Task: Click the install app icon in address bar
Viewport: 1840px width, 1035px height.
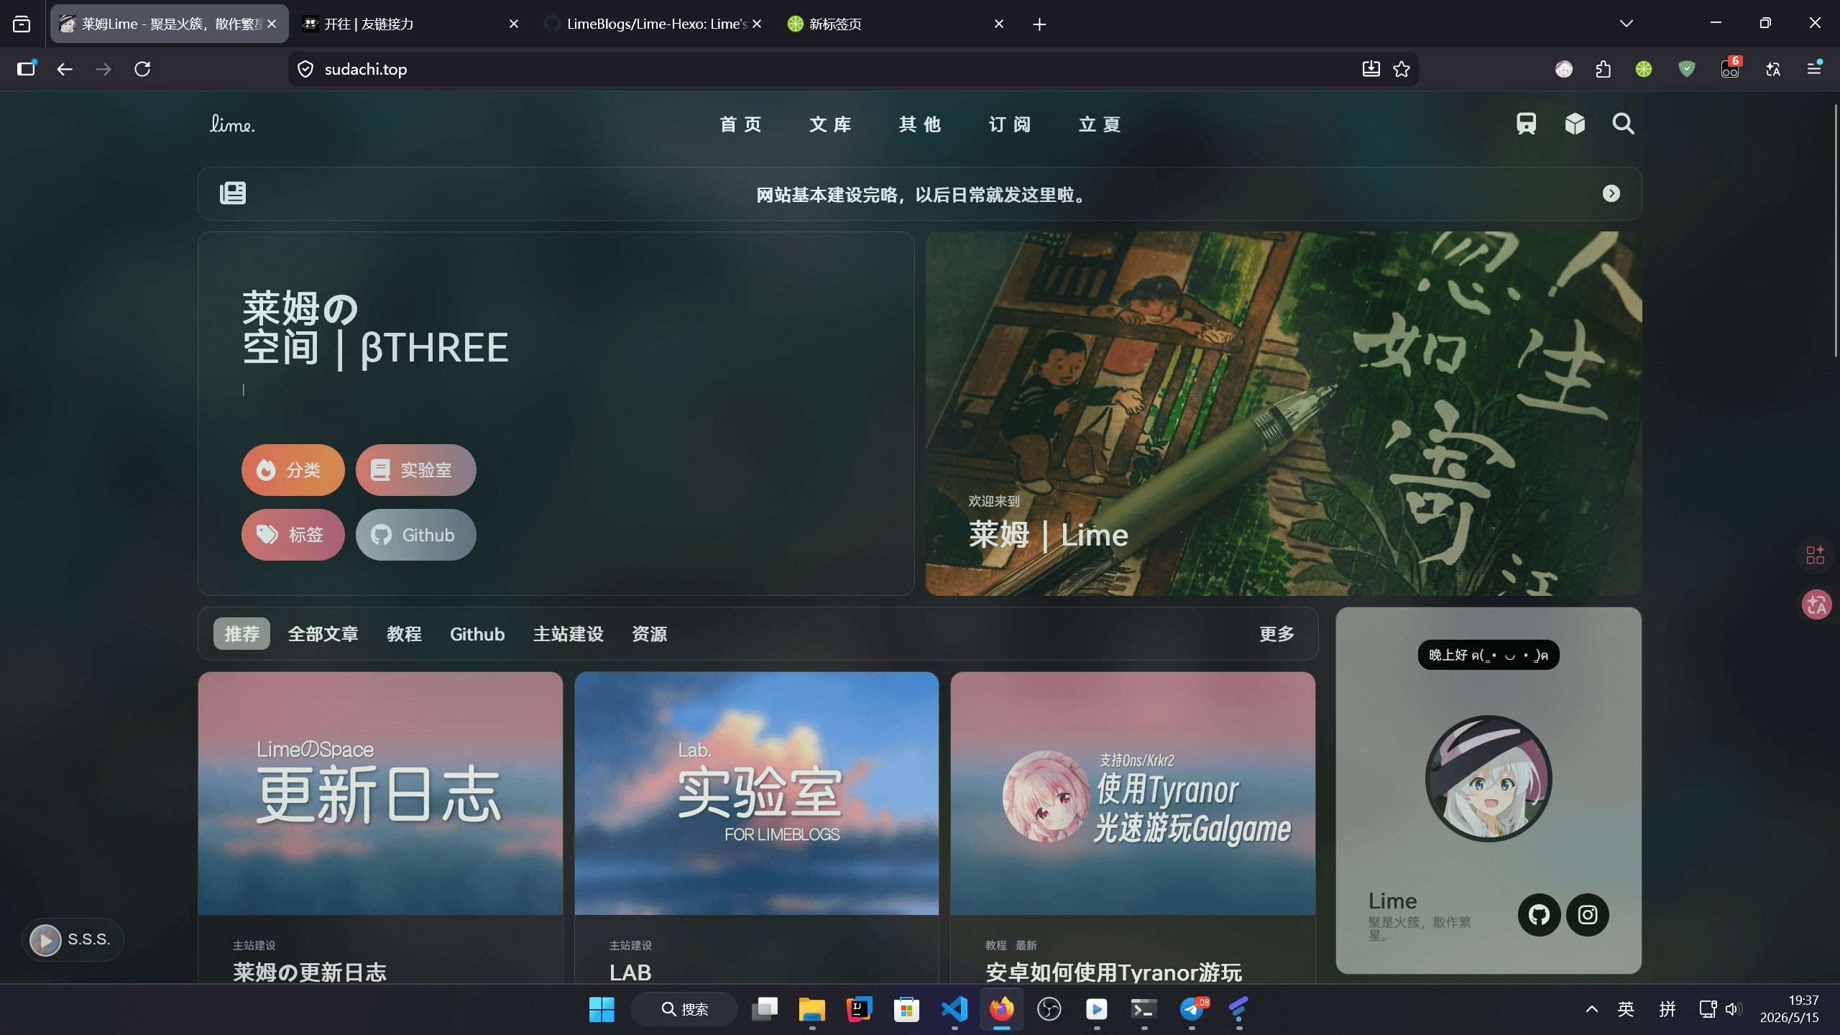Action: [1371, 69]
